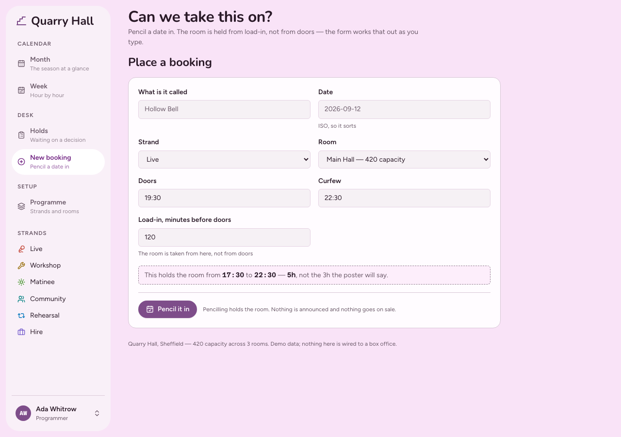Image resolution: width=621 pixels, height=437 pixels.
Task: Open the Week calendar icon
Action: 21,90
